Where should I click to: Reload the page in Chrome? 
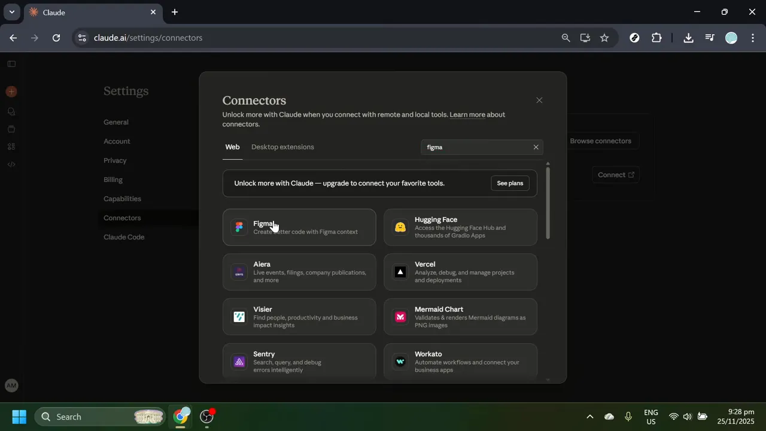click(56, 38)
